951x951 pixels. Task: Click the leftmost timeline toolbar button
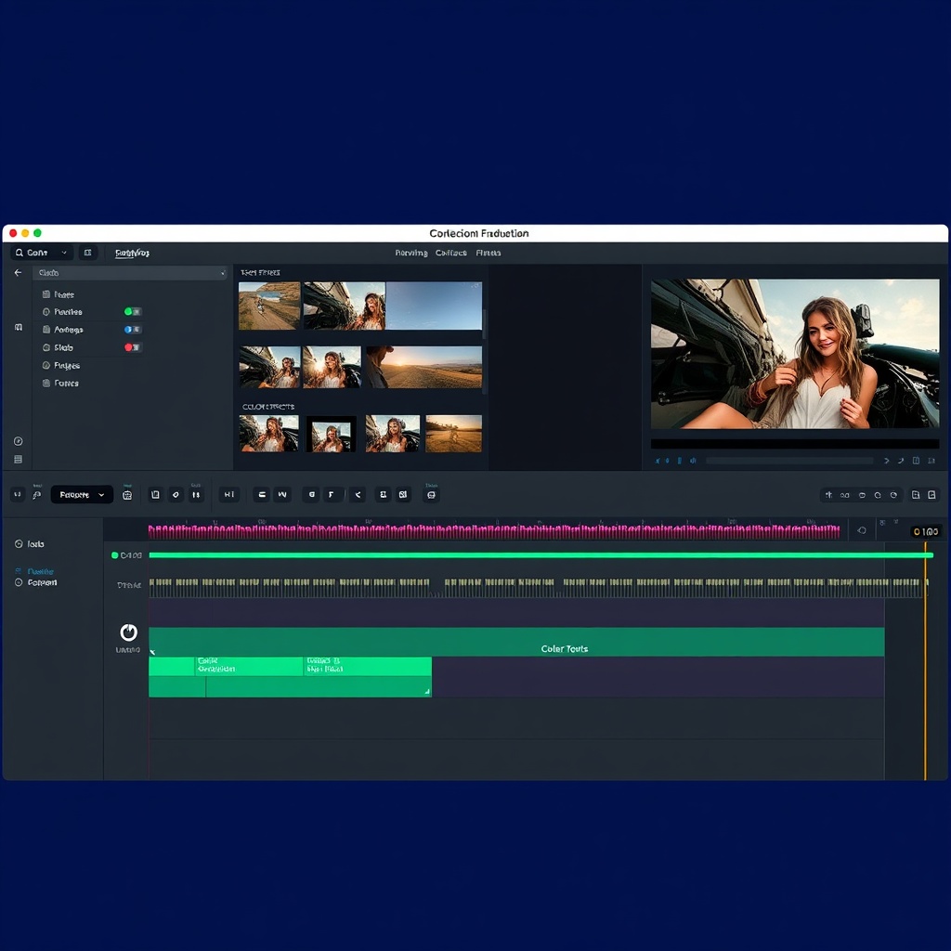pos(18,495)
